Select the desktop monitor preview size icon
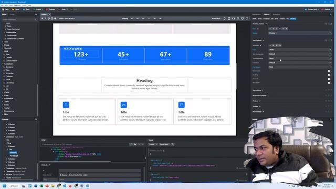 [x=243, y=19]
